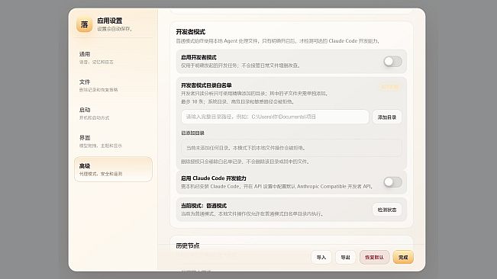
Task: Switch to the 界面 settings section
Action: (x=113, y=141)
